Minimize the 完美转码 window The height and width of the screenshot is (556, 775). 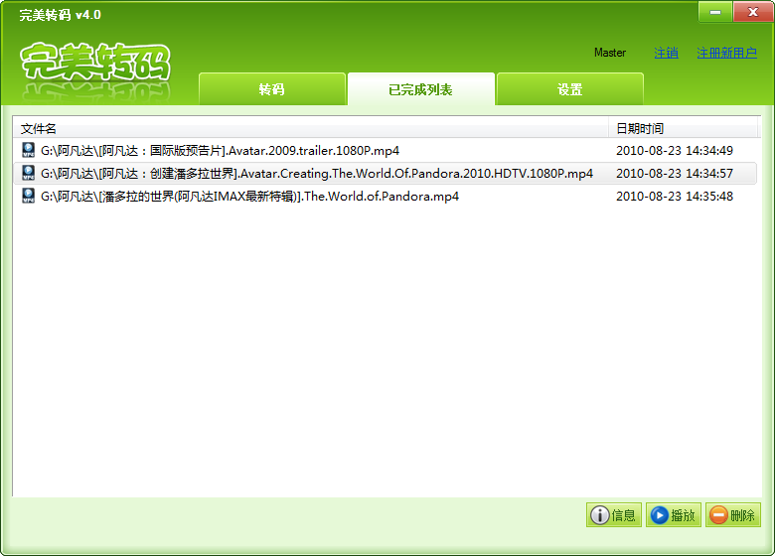(x=715, y=12)
